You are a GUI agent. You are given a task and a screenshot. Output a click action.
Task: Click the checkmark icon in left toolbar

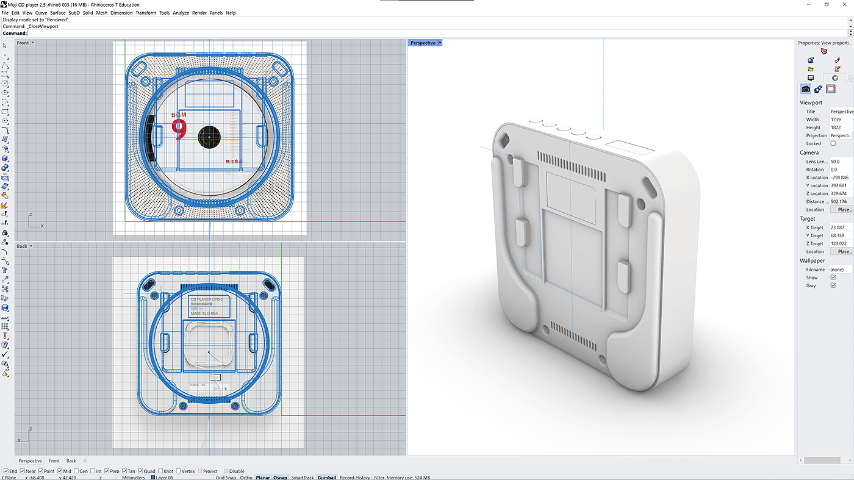click(5, 354)
